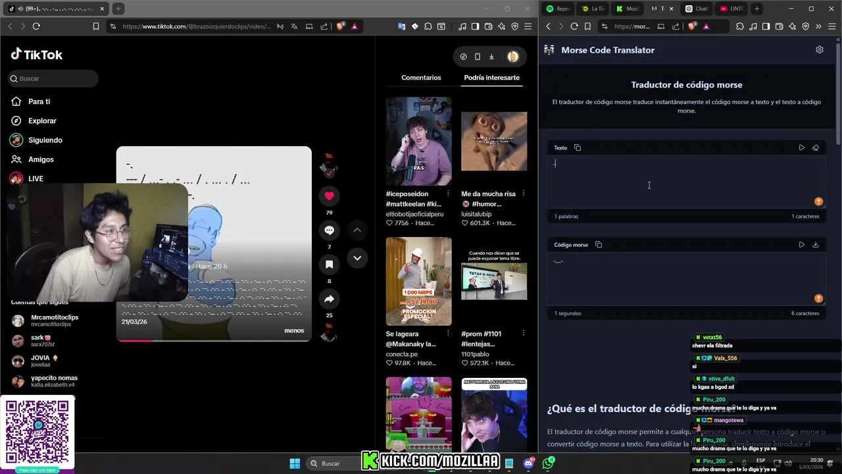Image resolution: width=842 pixels, height=474 pixels.
Task: Reload the TikTok browser page
Action: pos(36,26)
